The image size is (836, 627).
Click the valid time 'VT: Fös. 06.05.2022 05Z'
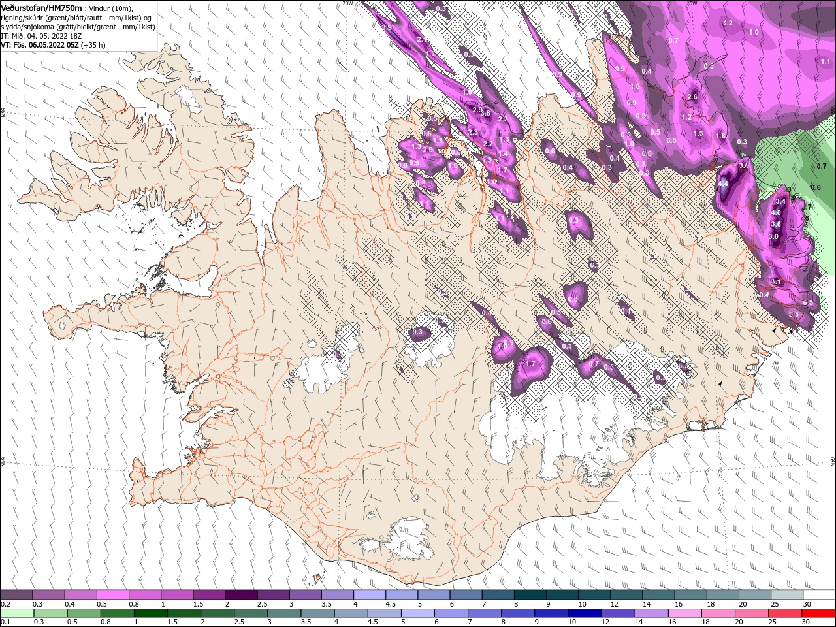(x=40, y=45)
